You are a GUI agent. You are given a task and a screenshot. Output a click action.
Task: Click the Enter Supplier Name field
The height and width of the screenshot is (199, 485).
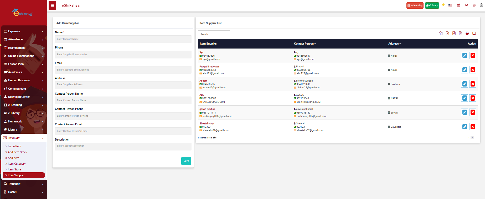pyautogui.click(x=123, y=39)
